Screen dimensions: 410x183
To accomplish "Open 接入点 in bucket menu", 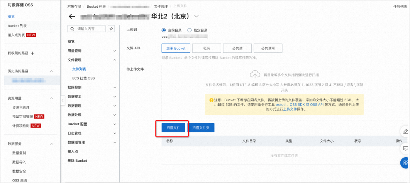I will (73, 151).
